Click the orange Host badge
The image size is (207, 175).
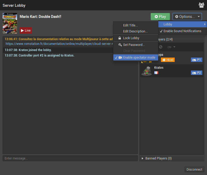coord(168,60)
